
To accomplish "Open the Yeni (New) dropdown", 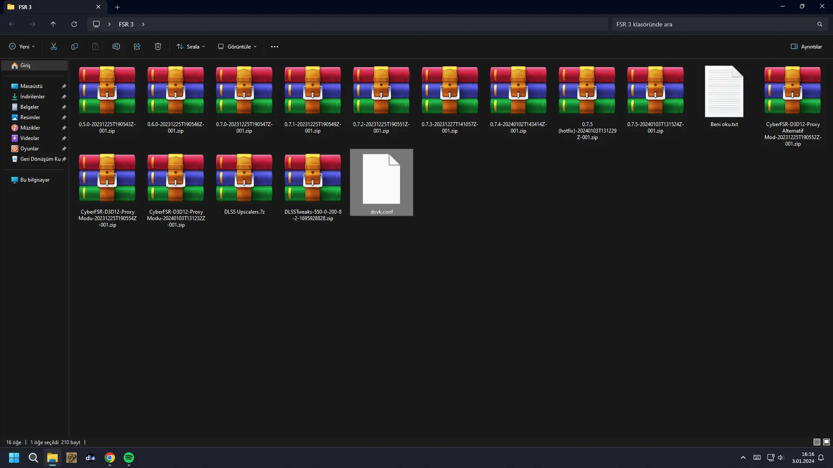I will coord(22,46).
